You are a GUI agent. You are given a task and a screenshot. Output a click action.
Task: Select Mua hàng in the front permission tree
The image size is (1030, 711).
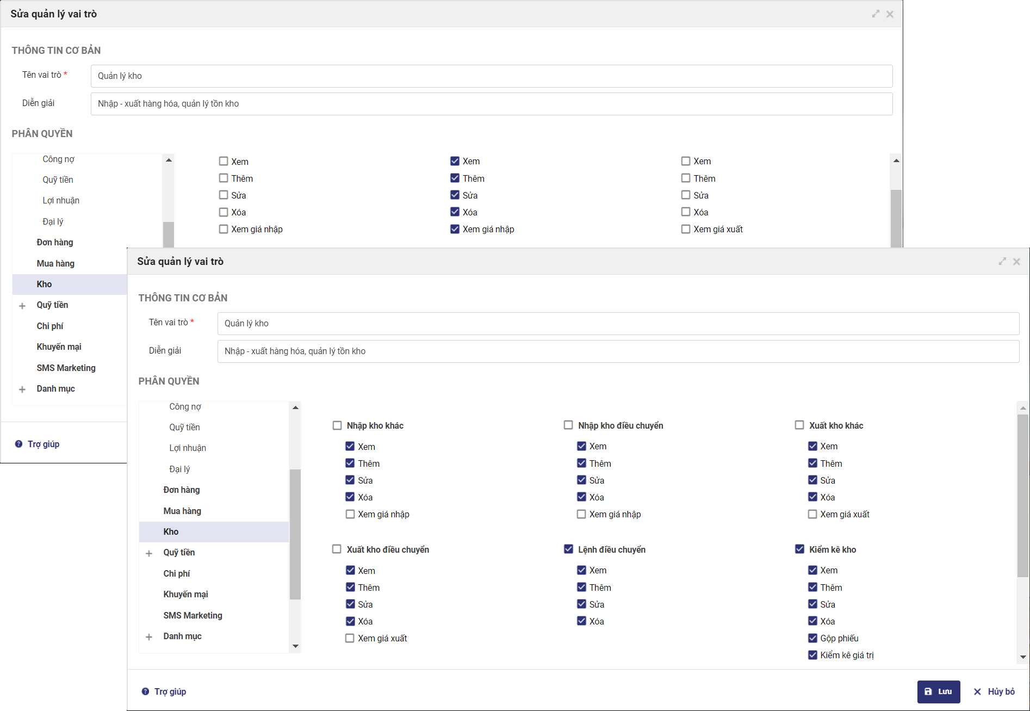pyautogui.click(x=182, y=511)
